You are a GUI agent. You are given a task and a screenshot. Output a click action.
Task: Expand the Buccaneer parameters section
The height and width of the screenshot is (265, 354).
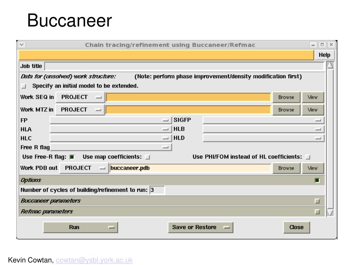tap(317, 201)
